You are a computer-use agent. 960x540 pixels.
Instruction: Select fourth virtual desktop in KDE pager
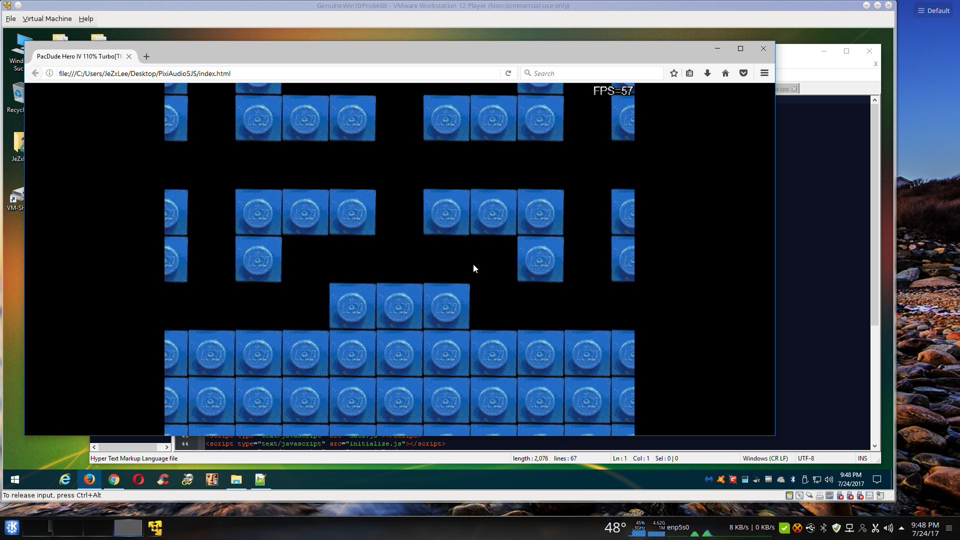click(x=128, y=527)
